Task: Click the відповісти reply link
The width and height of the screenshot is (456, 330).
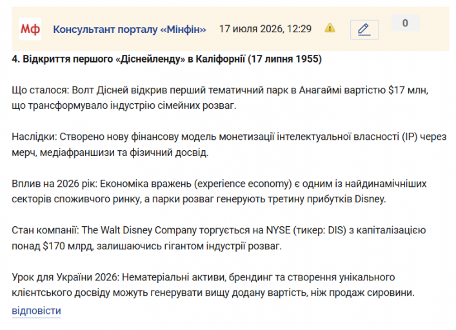Action: (36, 311)
